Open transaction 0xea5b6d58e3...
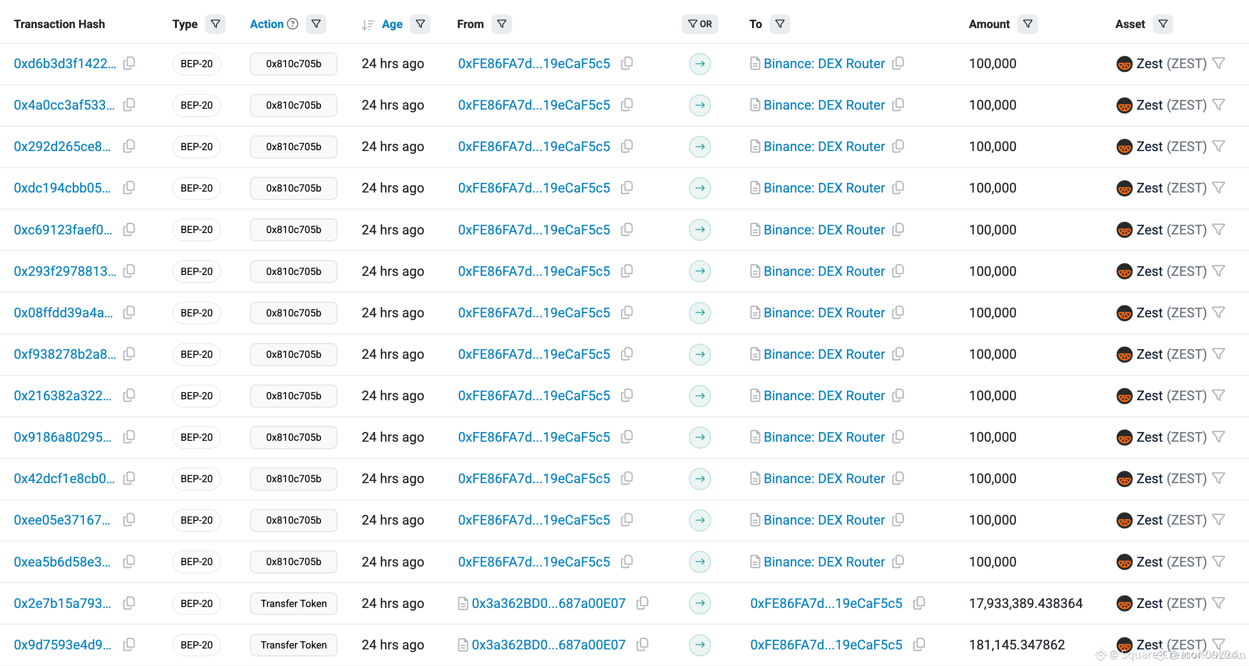Viewport: 1249px width, 666px height. [62, 562]
